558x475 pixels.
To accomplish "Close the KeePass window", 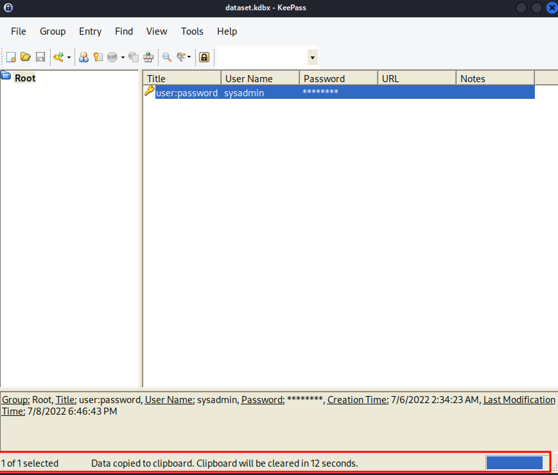I will 552,8.
